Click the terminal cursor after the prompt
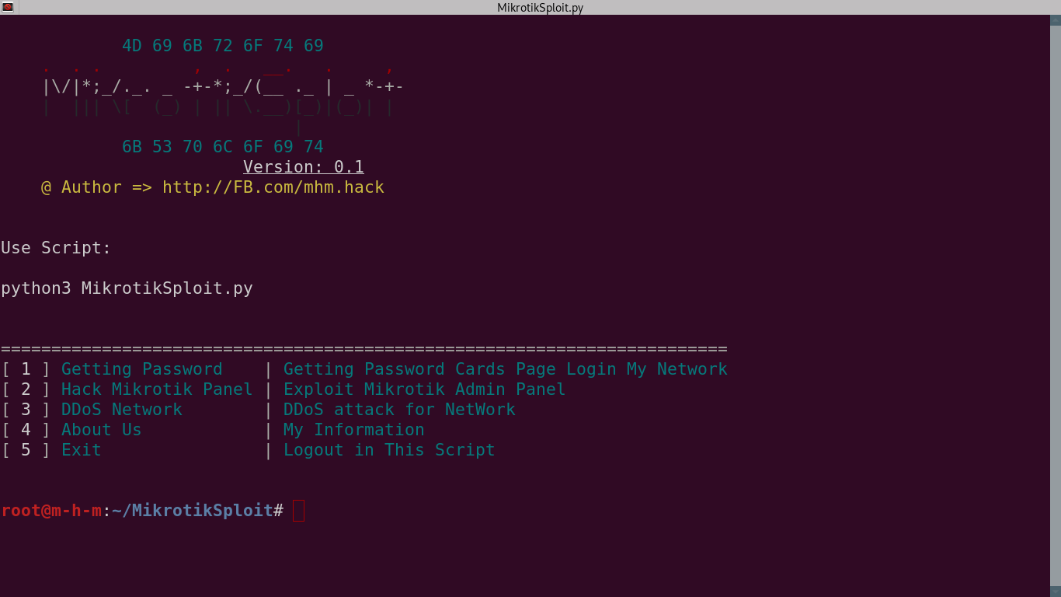The image size is (1061, 597). click(298, 511)
